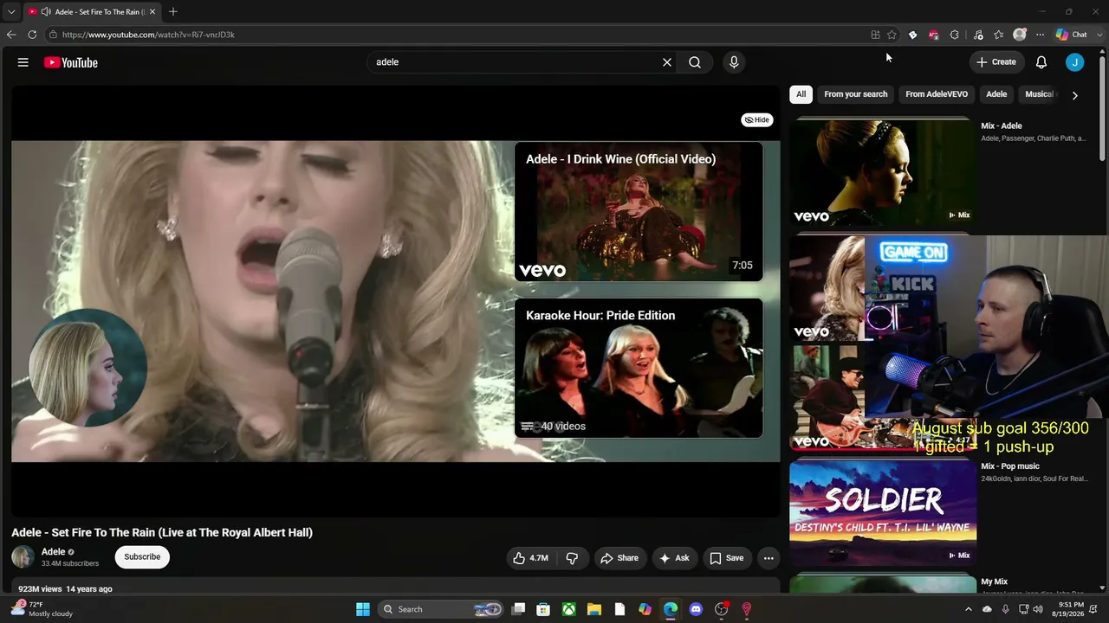Share the Adele video

pos(619,558)
